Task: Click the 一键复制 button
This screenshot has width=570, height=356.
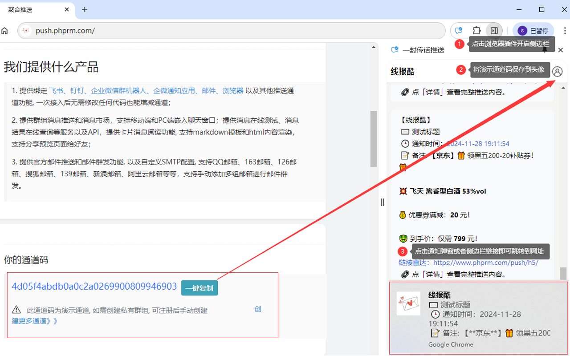Action: pyautogui.click(x=199, y=288)
